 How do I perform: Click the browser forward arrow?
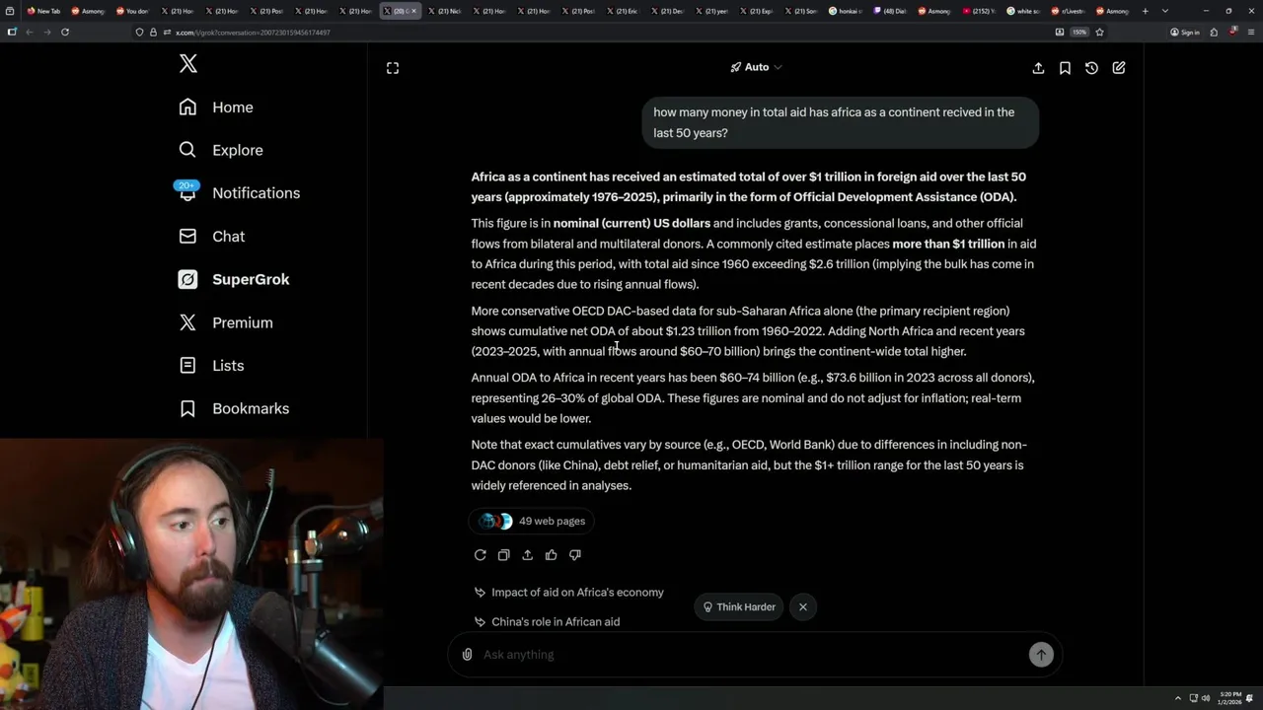[x=46, y=32]
